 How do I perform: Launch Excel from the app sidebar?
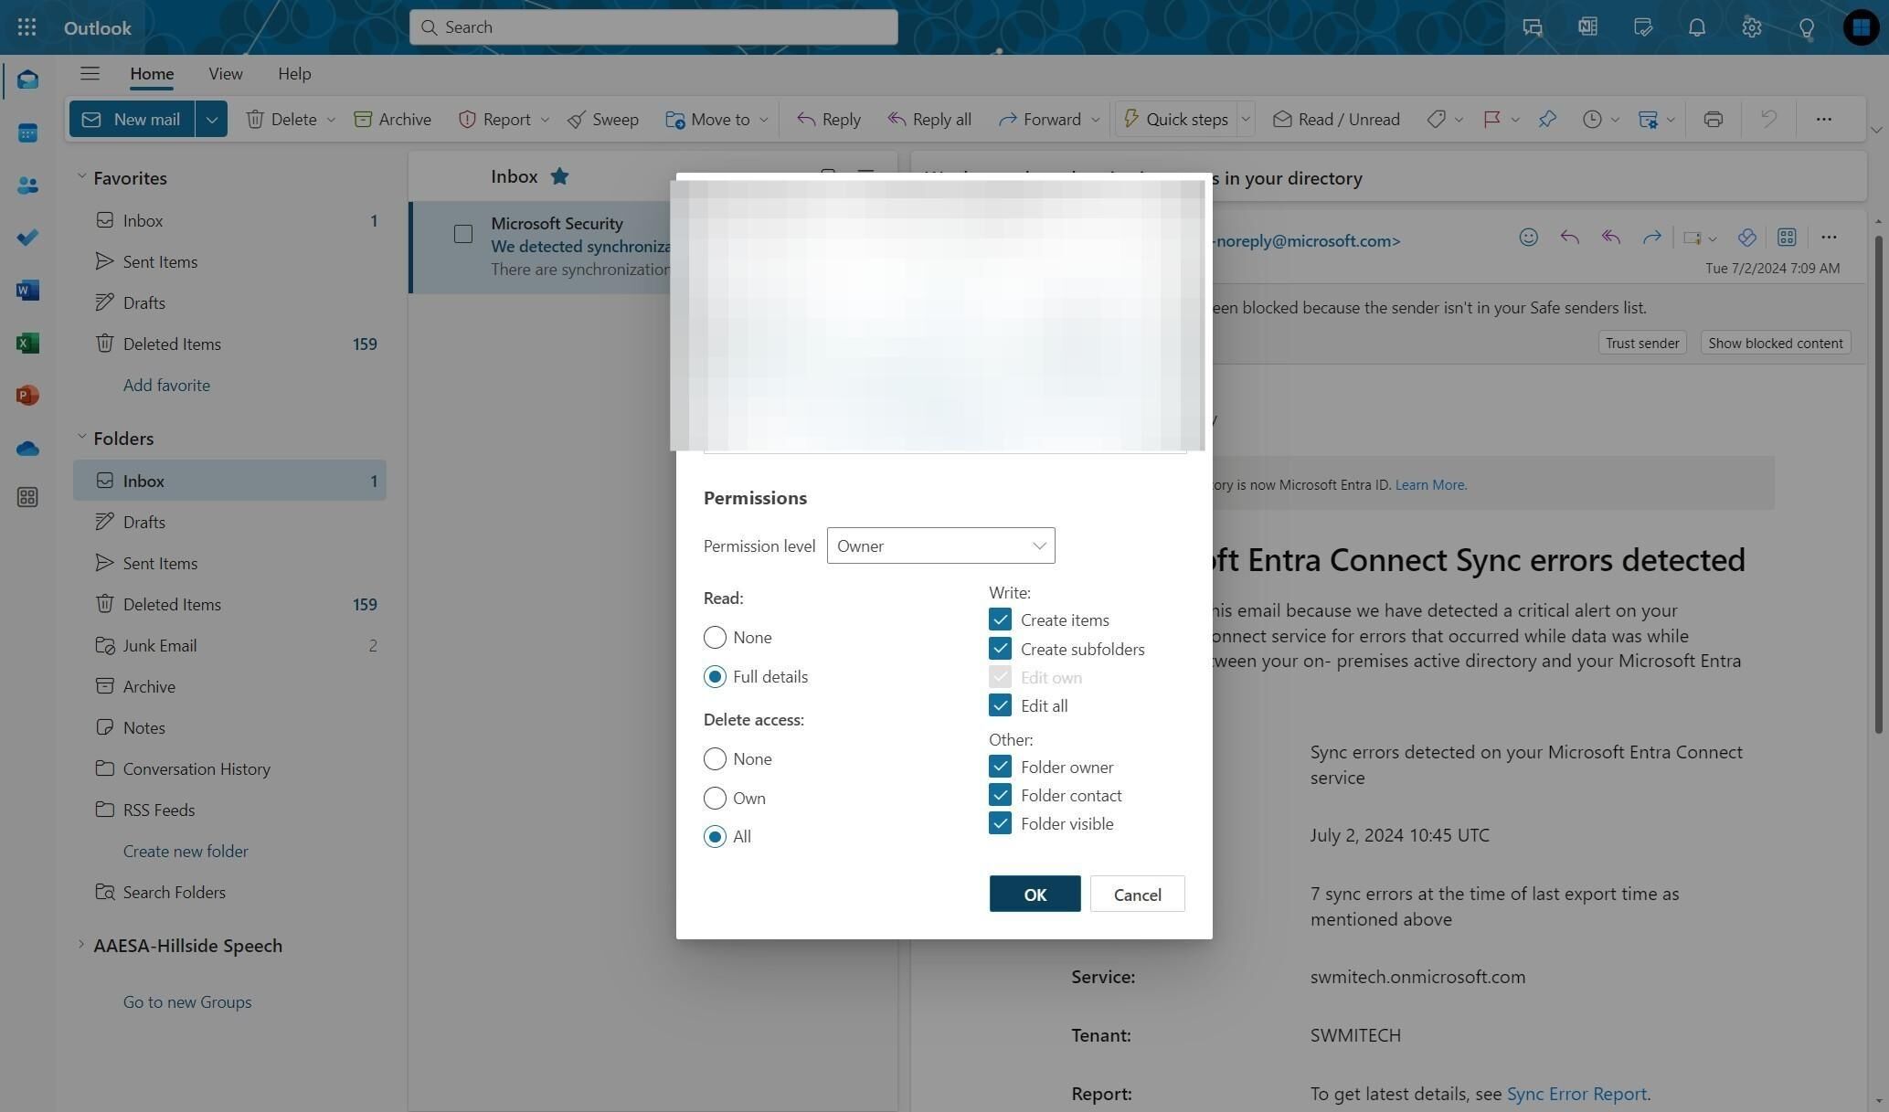tap(27, 344)
